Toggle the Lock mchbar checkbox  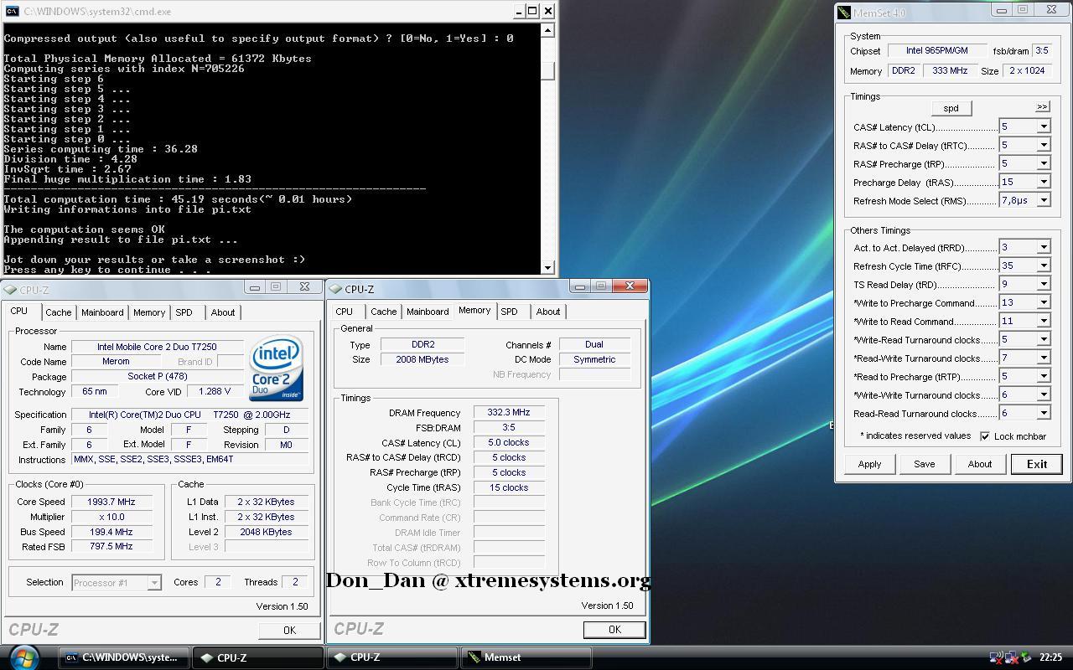point(985,436)
